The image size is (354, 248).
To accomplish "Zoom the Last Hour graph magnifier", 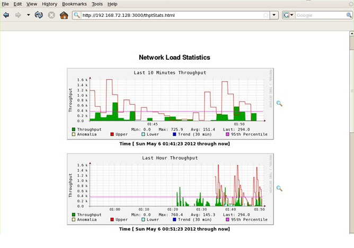I will (279, 188).
